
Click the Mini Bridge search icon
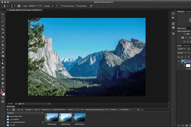click(x=142, y=110)
